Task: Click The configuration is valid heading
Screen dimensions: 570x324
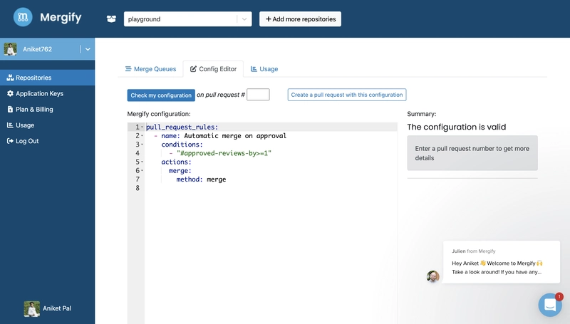Action: tap(457, 127)
